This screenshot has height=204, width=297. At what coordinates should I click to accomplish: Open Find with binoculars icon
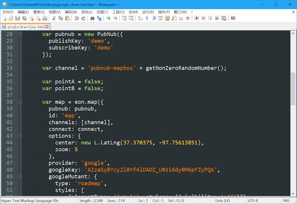(92, 18)
